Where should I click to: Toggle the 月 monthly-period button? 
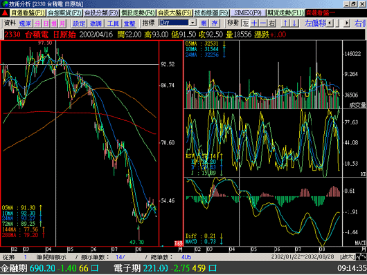pyautogui.click(x=62, y=23)
